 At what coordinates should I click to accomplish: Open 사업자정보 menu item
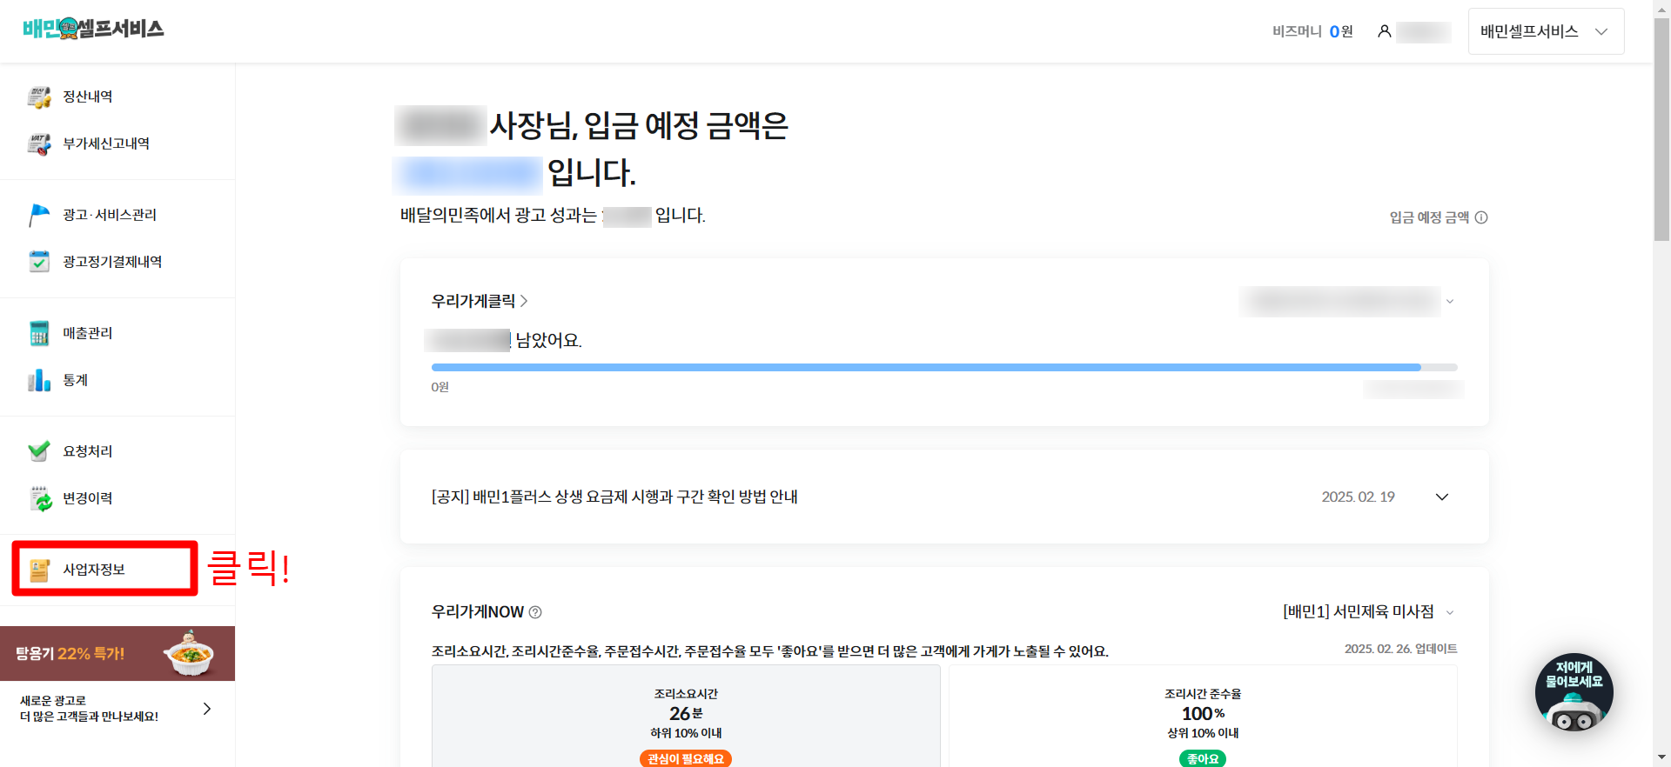[x=93, y=570]
